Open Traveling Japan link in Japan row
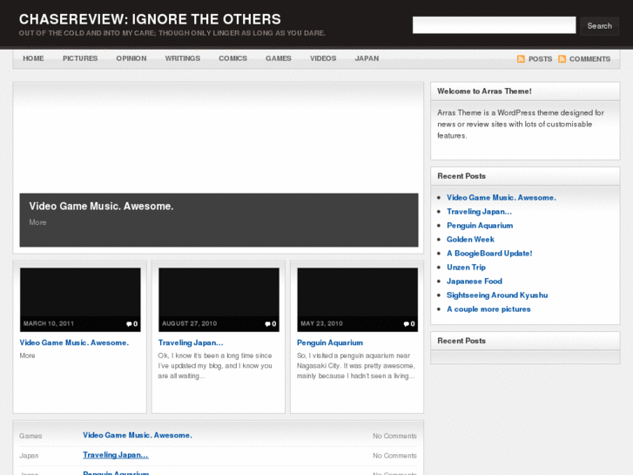This screenshot has width=633, height=475. pos(115,455)
